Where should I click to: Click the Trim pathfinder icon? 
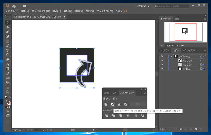[x=114, y=115]
